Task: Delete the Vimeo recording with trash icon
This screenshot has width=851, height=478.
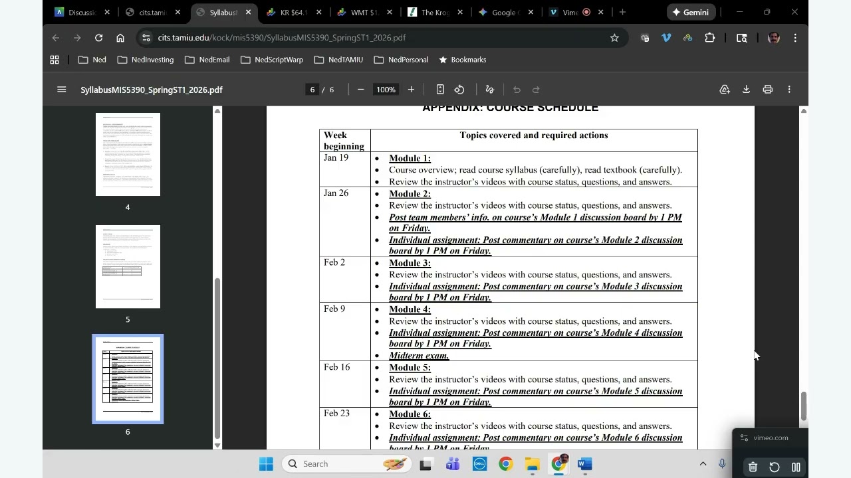Action: pyautogui.click(x=753, y=467)
